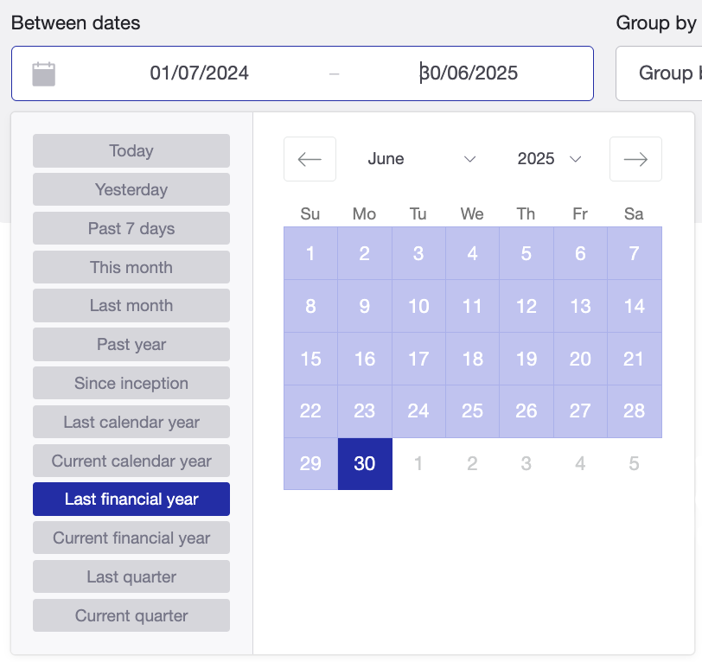Viewport: 702px width, 662px height.
Task: Choose Since inception range
Action: (x=131, y=383)
